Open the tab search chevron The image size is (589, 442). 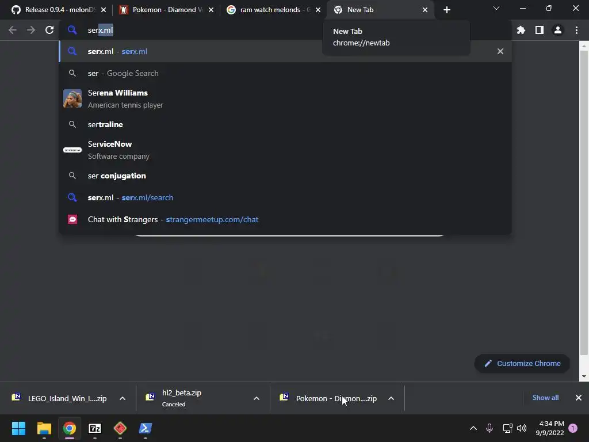[x=496, y=8]
